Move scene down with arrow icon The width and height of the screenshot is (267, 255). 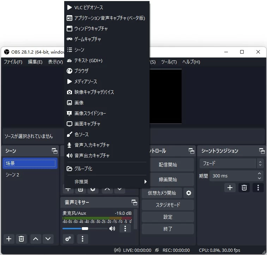(48, 239)
